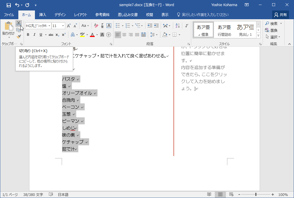Screen dimensions: 294x198
Task: Open the change case Aa dropdown
Action: [x=85, y=26]
